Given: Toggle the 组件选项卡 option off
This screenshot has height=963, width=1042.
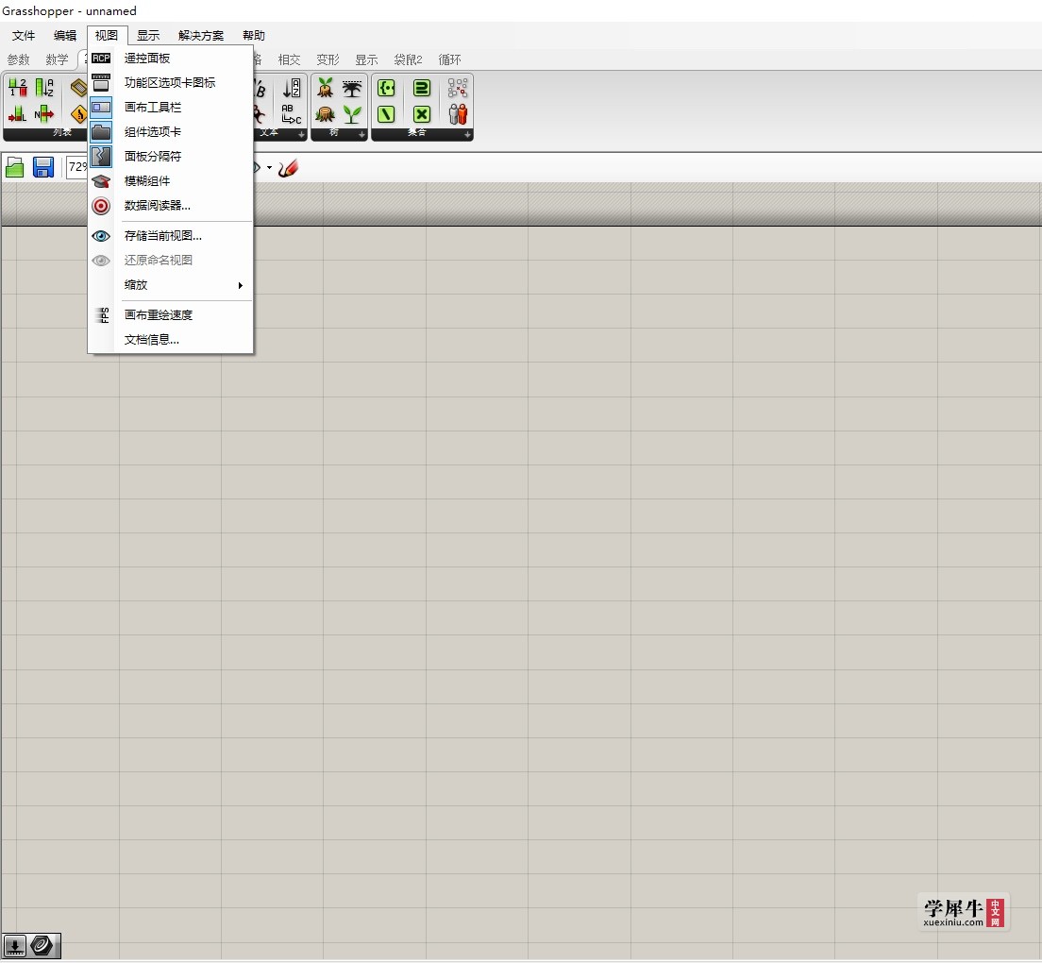Looking at the screenshot, I should pyautogui.click(x=171, y=132).
